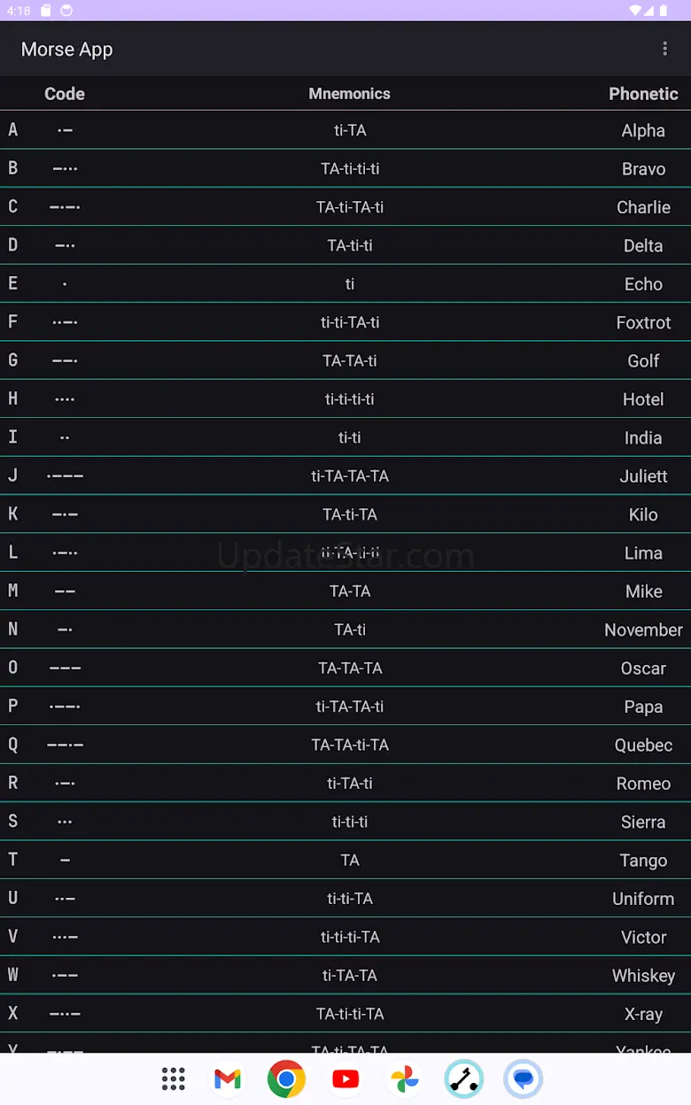Screen dimensions: 691x1105
Task: Select the mnemonic TA-TA-ti-TA for Q
Action: [x=350, y=745]
